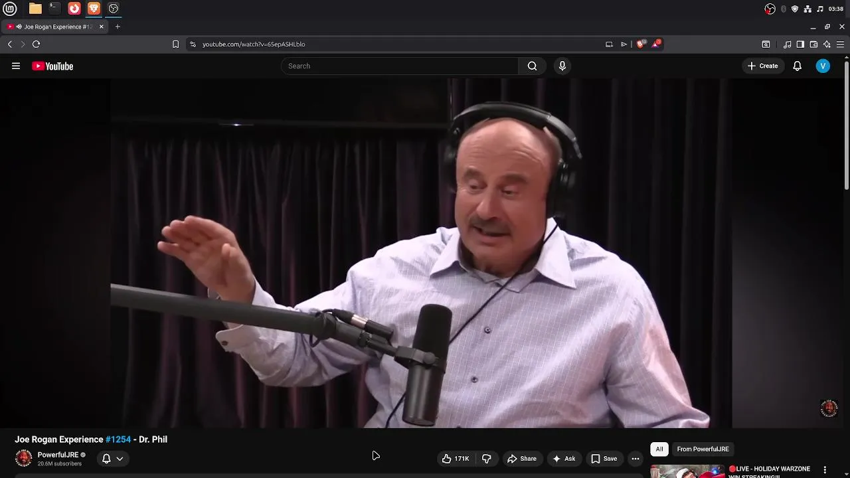Image resolution: width=850 pixels, height=478 pixels.
Task: Go back to the previous page
Action: tap(10, 44)
